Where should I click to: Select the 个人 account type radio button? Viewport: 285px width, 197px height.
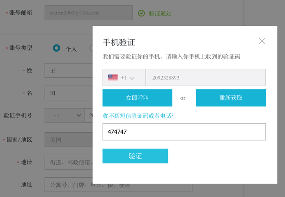57,48
